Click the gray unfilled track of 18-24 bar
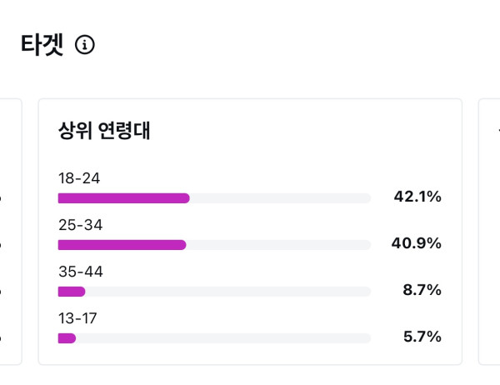Viewport: 500px width, 385px height. click(x=280, y=198)
